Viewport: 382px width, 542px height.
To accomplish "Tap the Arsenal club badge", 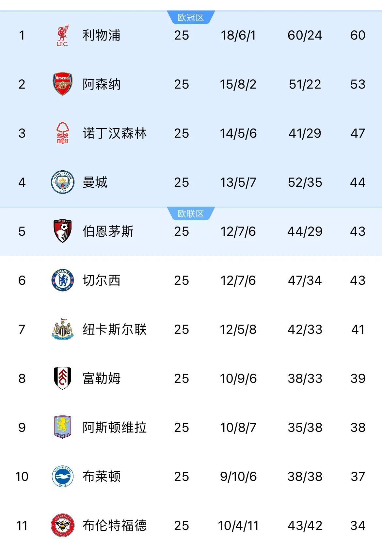I will pyautogui.click(x=62, y=84).
